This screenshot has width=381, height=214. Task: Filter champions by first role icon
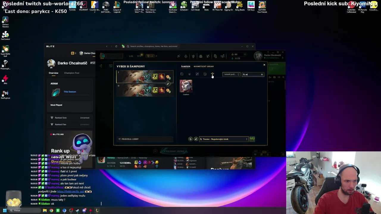[182, 74]
